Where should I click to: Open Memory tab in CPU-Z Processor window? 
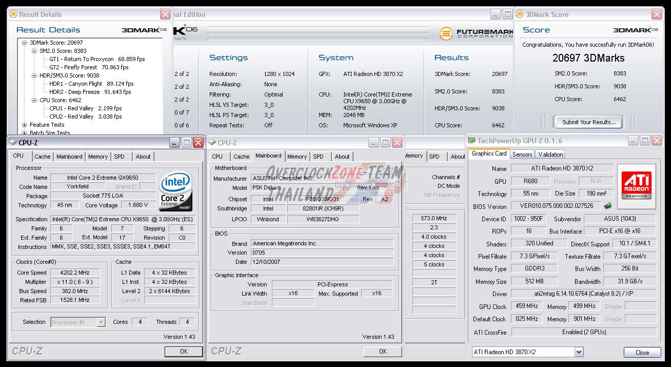click(98, 157)
